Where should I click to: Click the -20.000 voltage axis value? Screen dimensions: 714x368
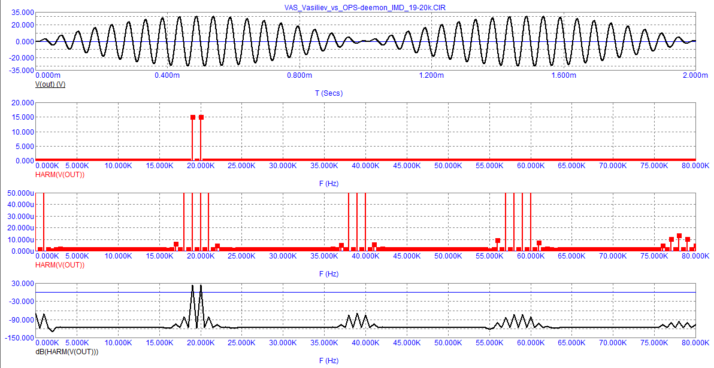click(x=21, y=58)
